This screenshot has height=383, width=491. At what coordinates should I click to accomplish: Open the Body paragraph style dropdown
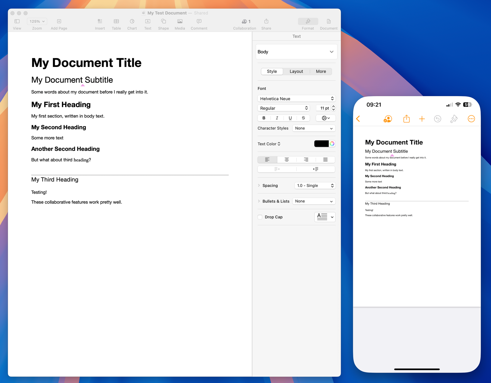pyautogui.click(x=296, y=51)
